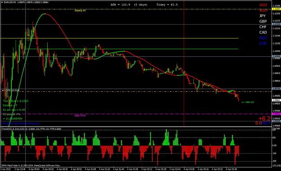
Task: Click the 1.10100 price scale value
Action: [277, 43]
